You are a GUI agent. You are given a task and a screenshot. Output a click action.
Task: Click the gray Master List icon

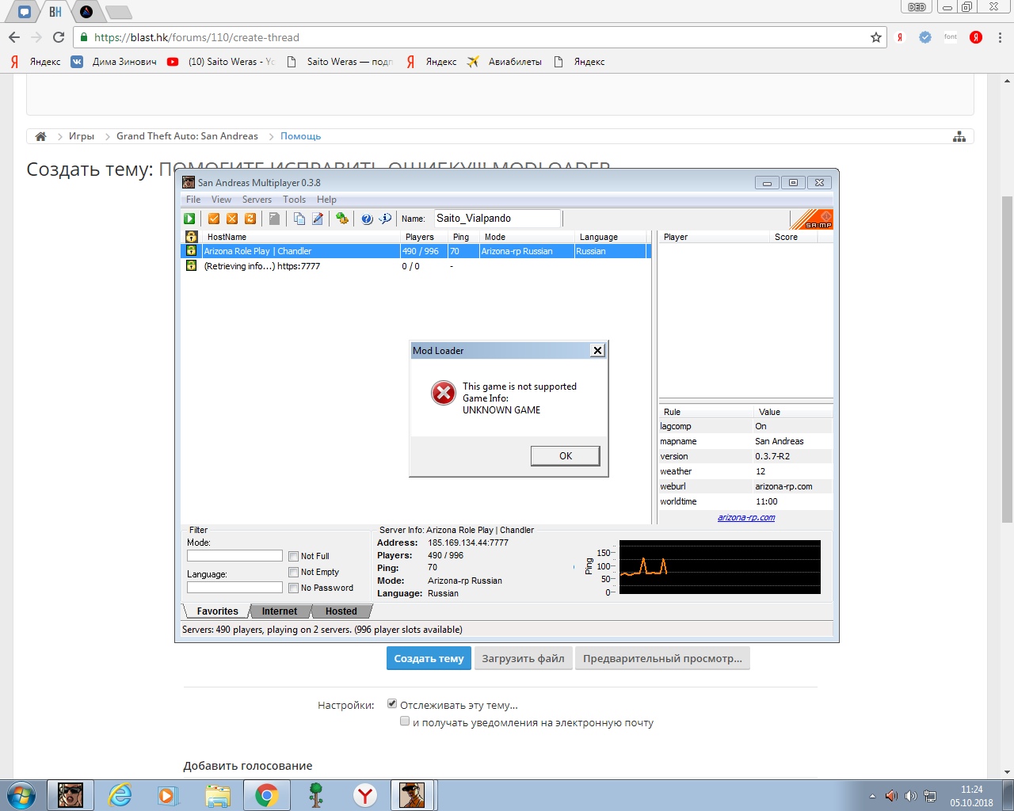[x=274, y=219]
